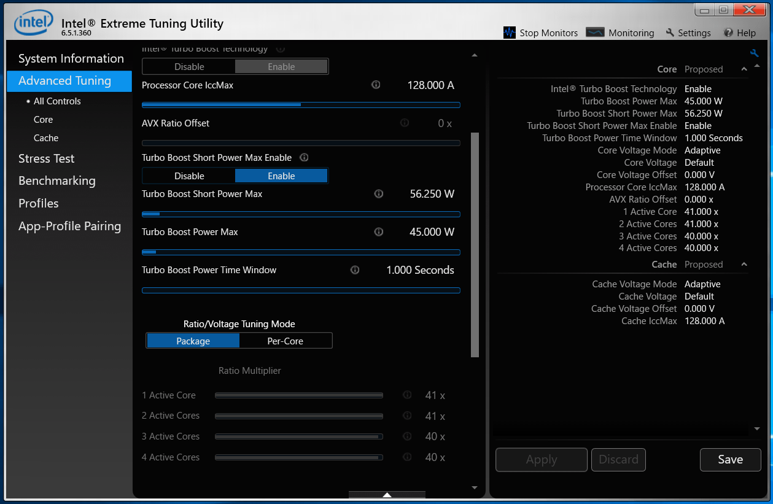
Task: Show info for Turbo Boost Power Max
Action: click(379, 232)
